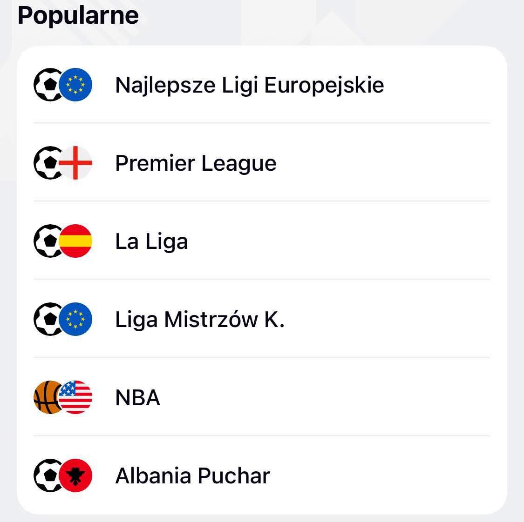Image resolution: width=524 pixels, height=522 pixels.
Task: Click the soccer ball in Albania Puchar row
Action: [x=47, y=475]
